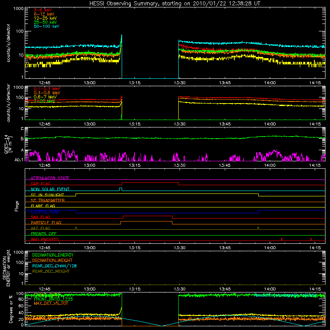The height and width of the screenshot is (330, 330).
Task: Select the PARTICLE_FLAG label
Action: click(x=46, y=222)
